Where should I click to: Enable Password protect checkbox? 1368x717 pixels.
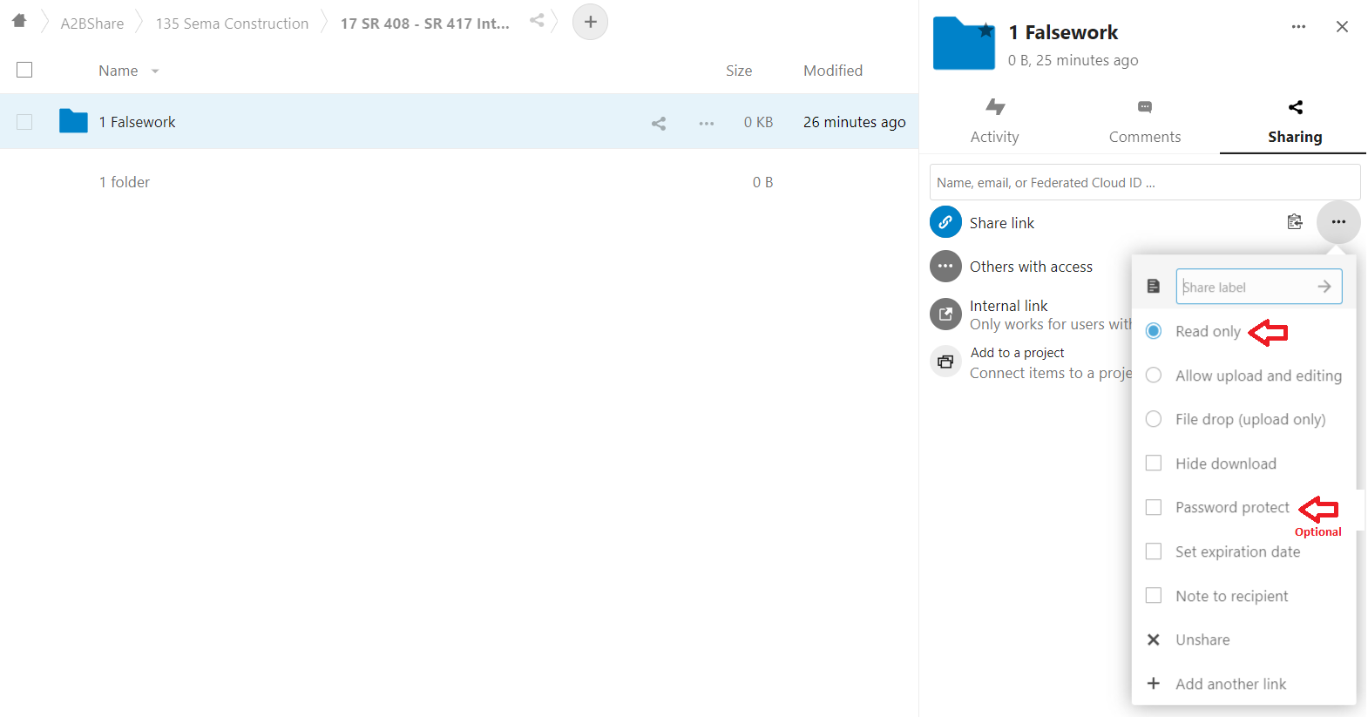pos(1154,507)
